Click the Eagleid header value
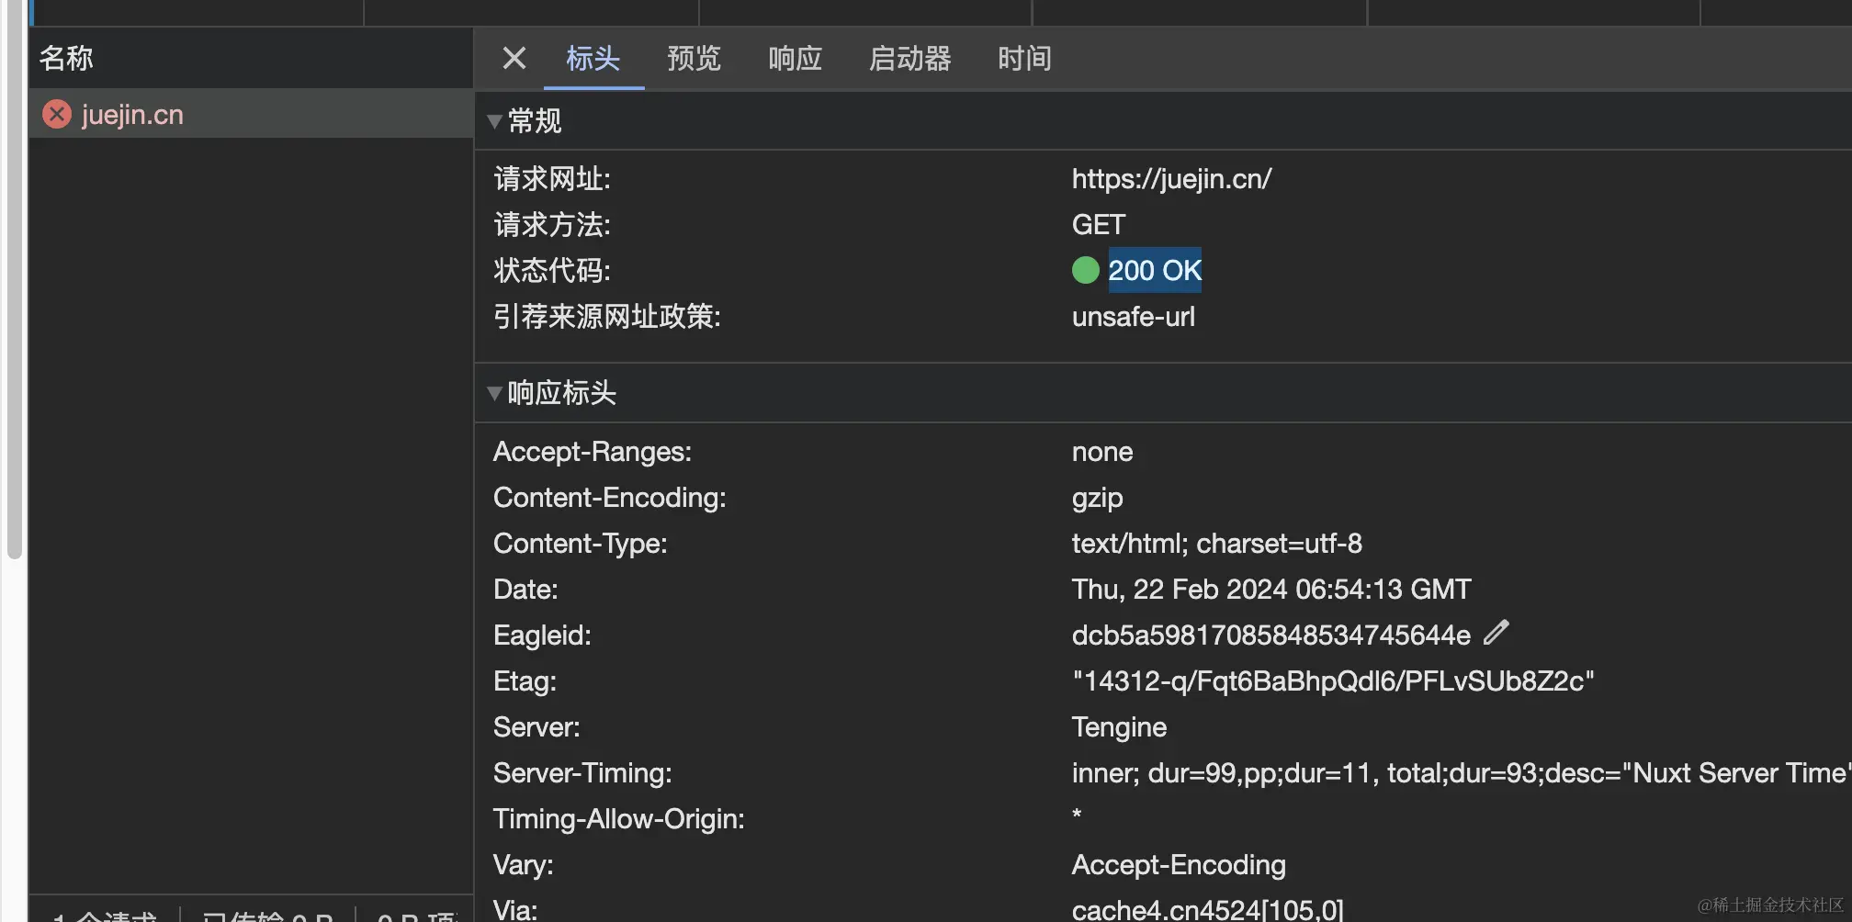 tap(1271, 635)
